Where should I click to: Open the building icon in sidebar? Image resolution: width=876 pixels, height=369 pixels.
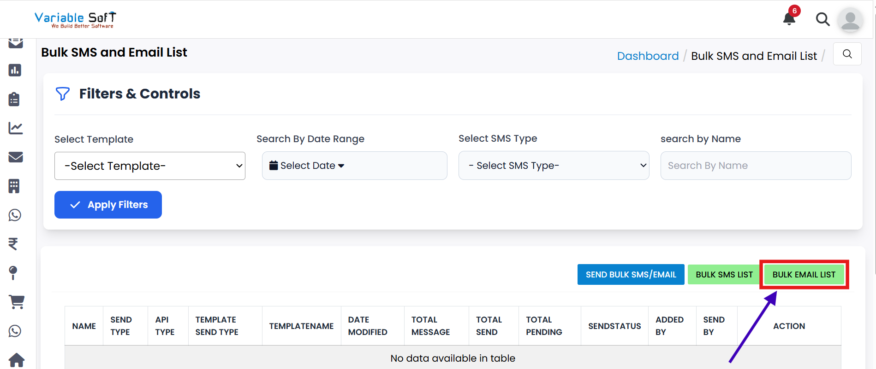point(14,186)
